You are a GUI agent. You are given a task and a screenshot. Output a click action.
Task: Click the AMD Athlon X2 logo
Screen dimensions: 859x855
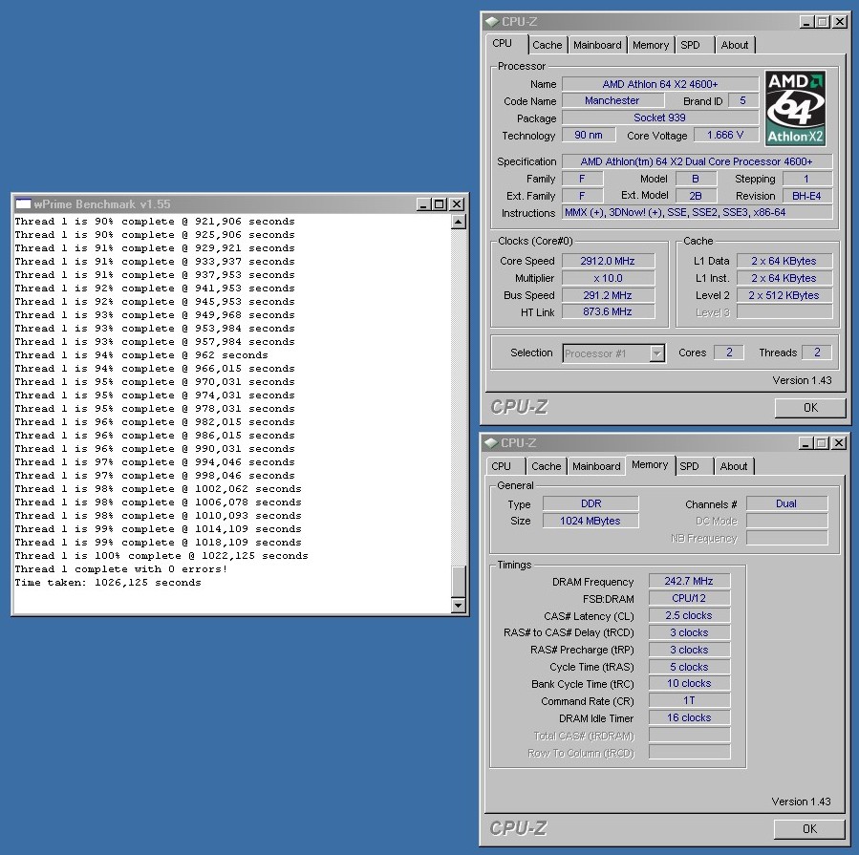coord(795,109)
